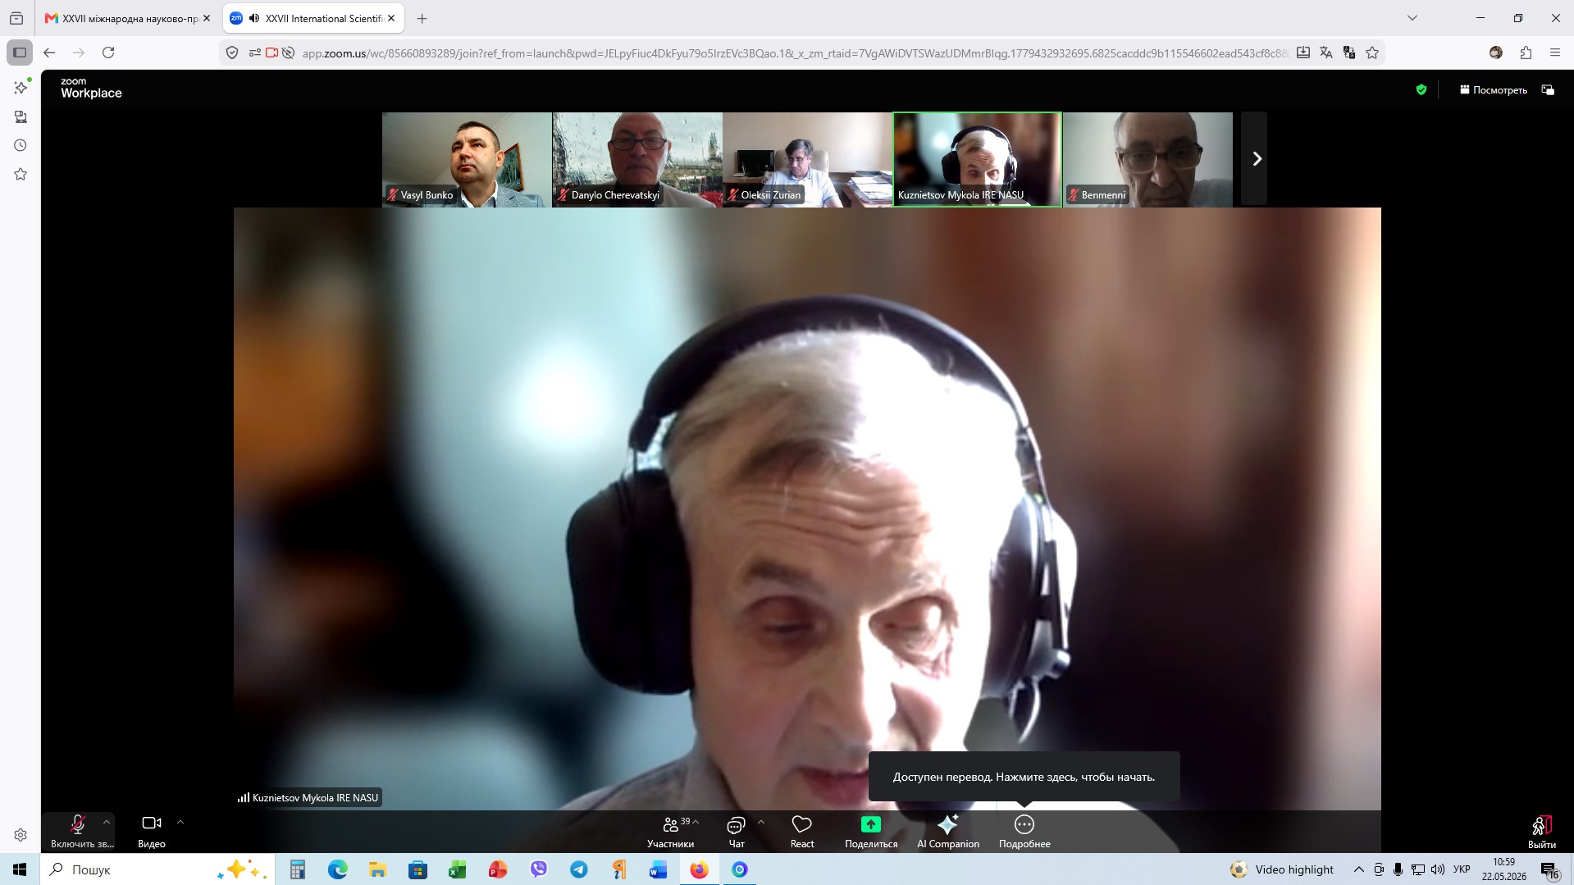Click the taskbar Пошук search box
Image resolution: width=1574 pixels, height=885 pixels.
[x=157, y=869]
